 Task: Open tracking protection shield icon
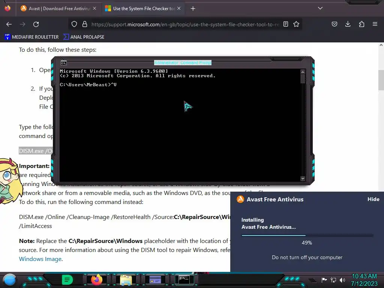pyautogui.click(x=74, y=24)
